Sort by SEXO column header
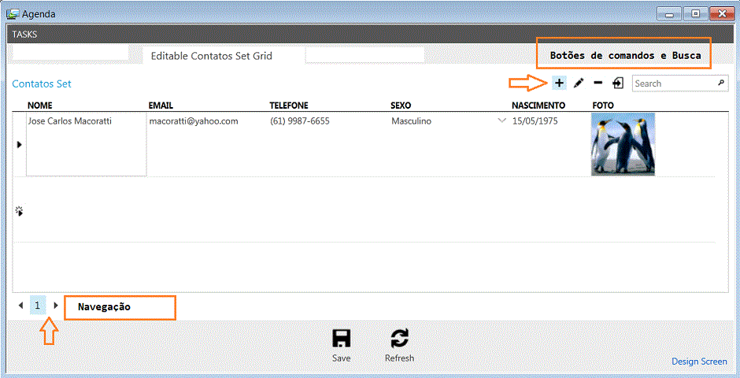The height and width of the screenshot is (378, 740). tap(401, 106)
